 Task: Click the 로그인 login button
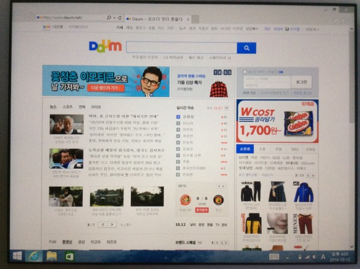301,82
